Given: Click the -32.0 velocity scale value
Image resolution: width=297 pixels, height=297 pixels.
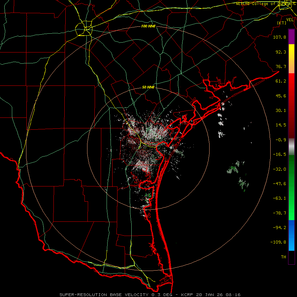Looking at the screenshot, I should click(280, 169).
